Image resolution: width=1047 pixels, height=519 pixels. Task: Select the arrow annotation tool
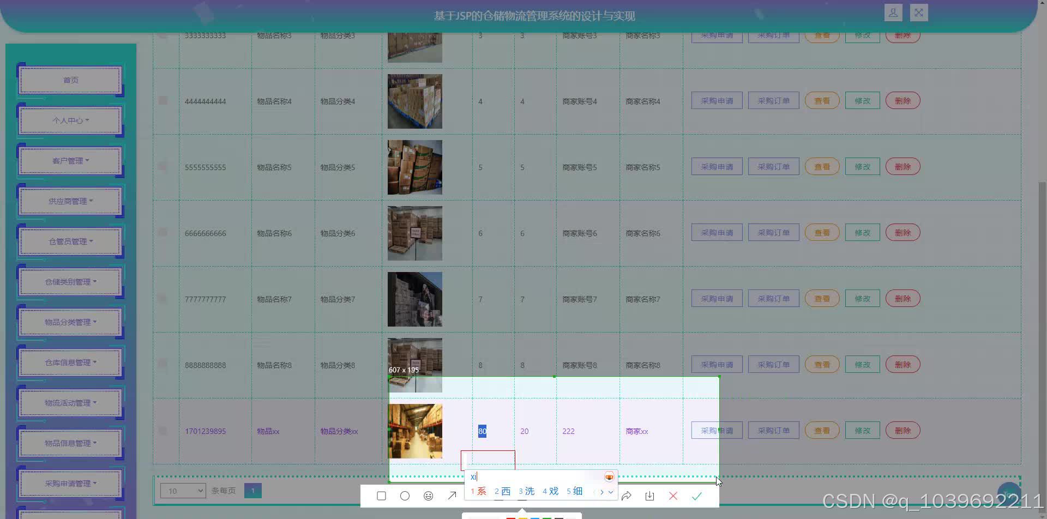tap(452, 496)
